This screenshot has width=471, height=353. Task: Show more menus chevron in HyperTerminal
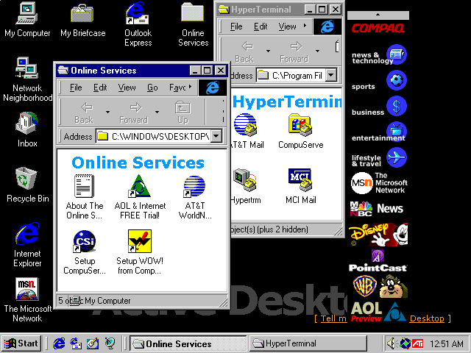point(305,26)
